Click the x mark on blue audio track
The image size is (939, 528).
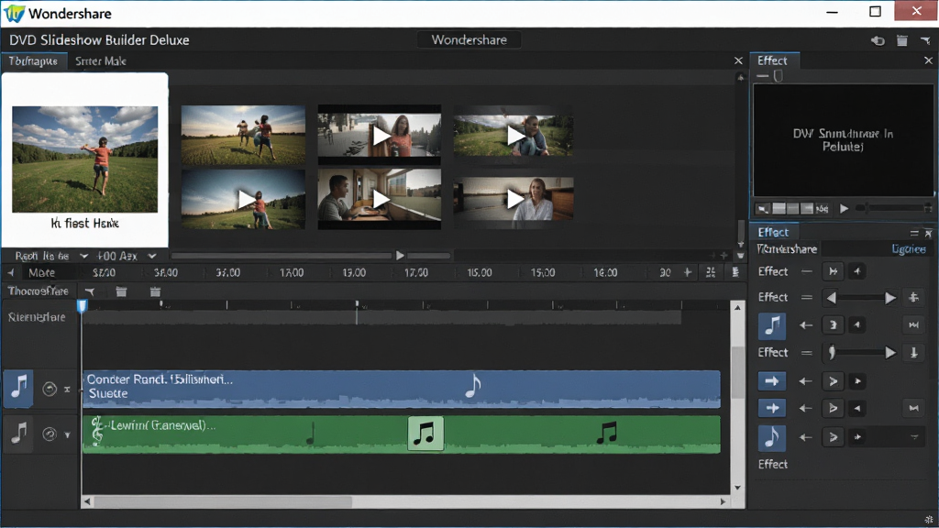[x=67, y=390]
